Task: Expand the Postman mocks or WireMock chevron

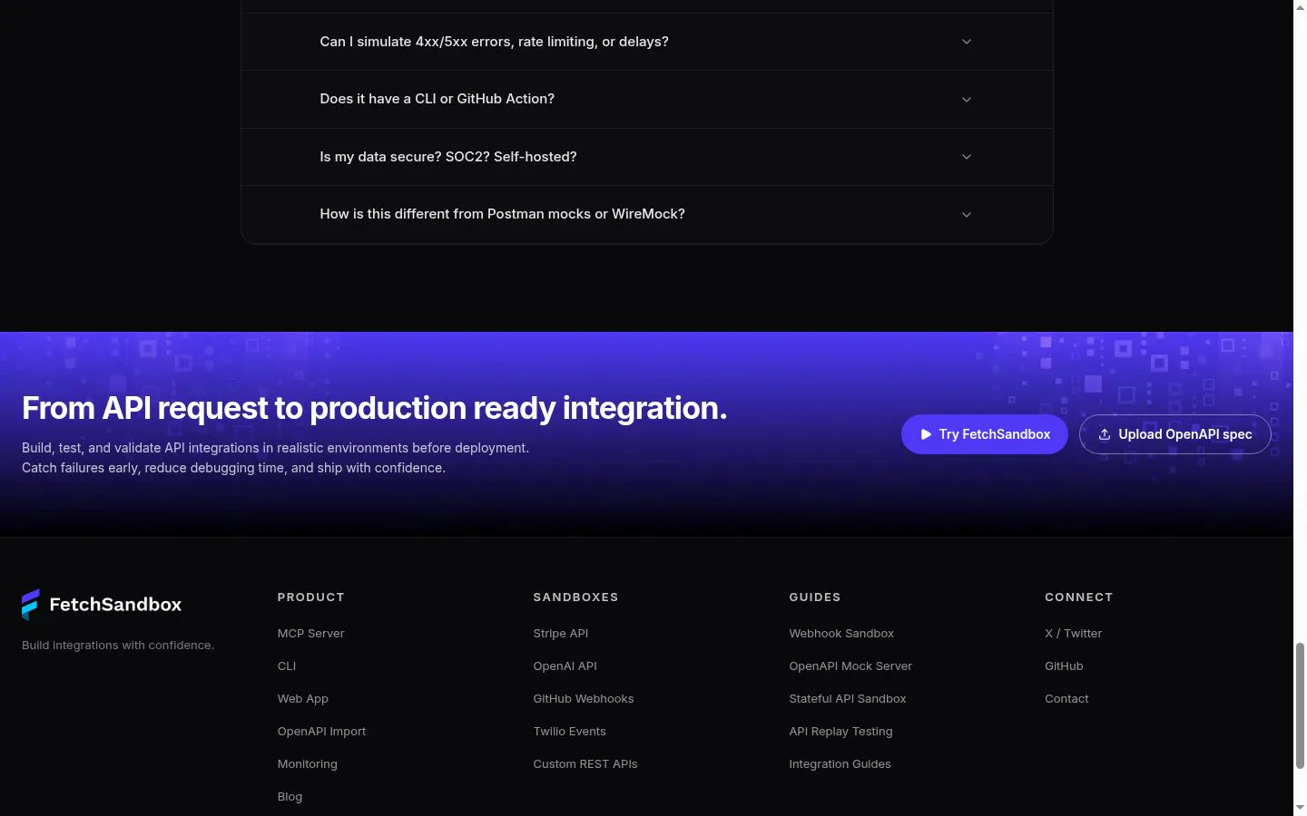Action: tap(967, 215)
